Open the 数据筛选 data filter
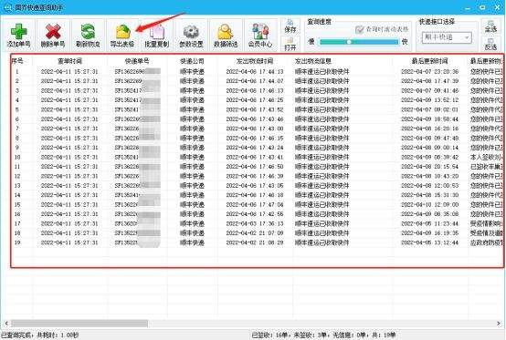The width and height of the screenshot is (506, 340). tap(226, 35)
